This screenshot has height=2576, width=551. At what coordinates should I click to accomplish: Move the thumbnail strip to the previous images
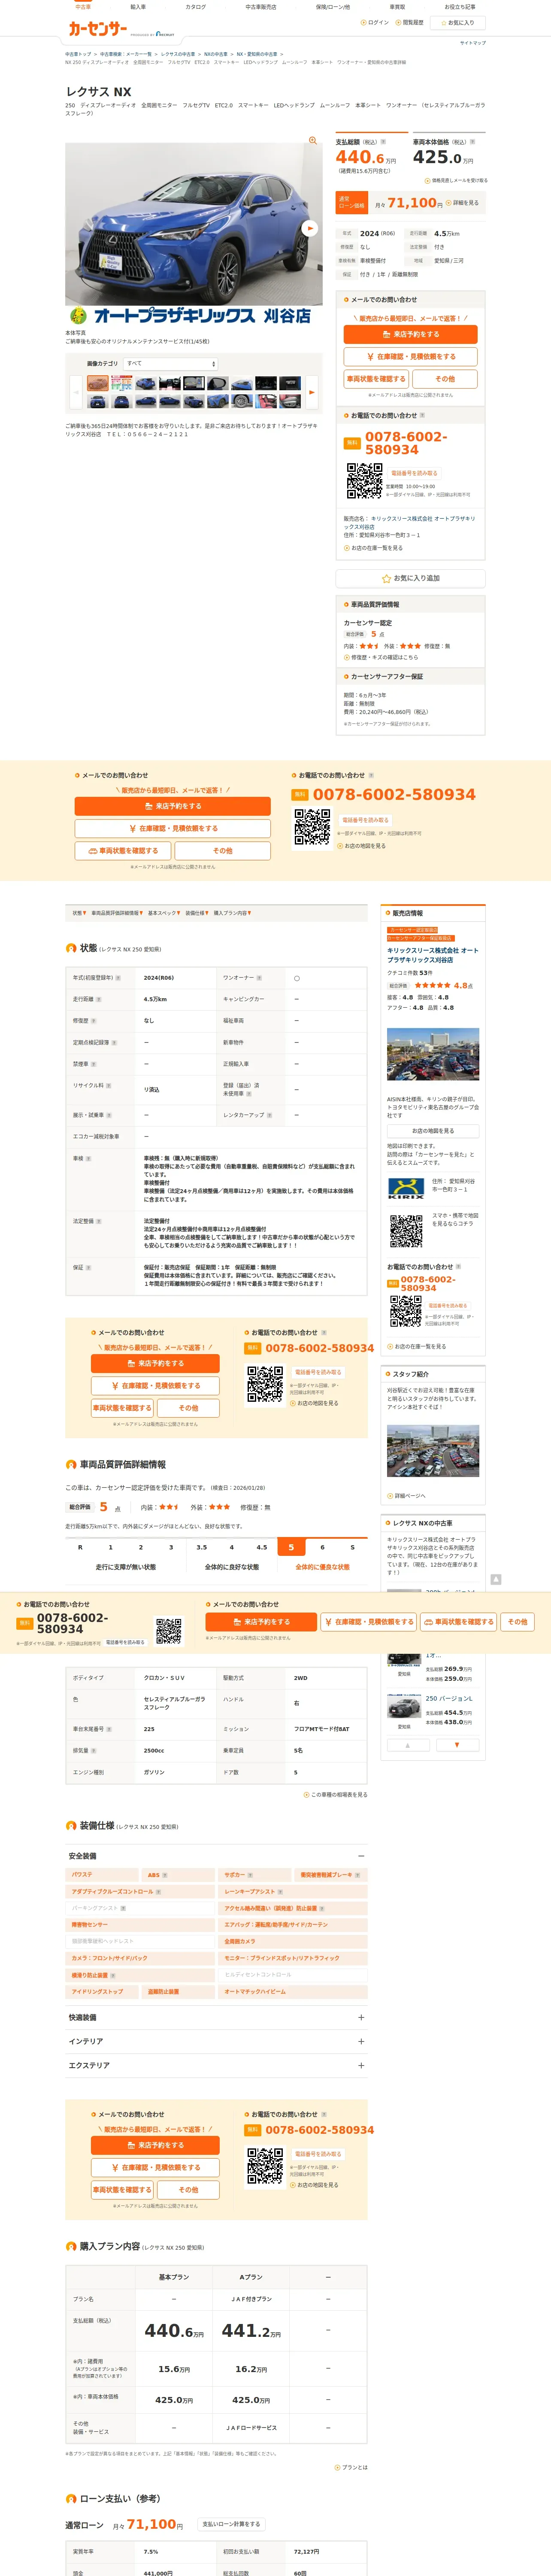point(77,392)
